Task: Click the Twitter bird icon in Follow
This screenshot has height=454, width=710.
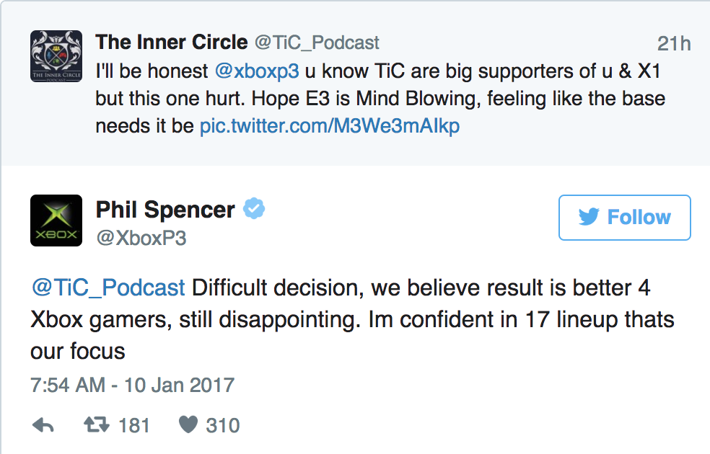Action: point(589,218)
